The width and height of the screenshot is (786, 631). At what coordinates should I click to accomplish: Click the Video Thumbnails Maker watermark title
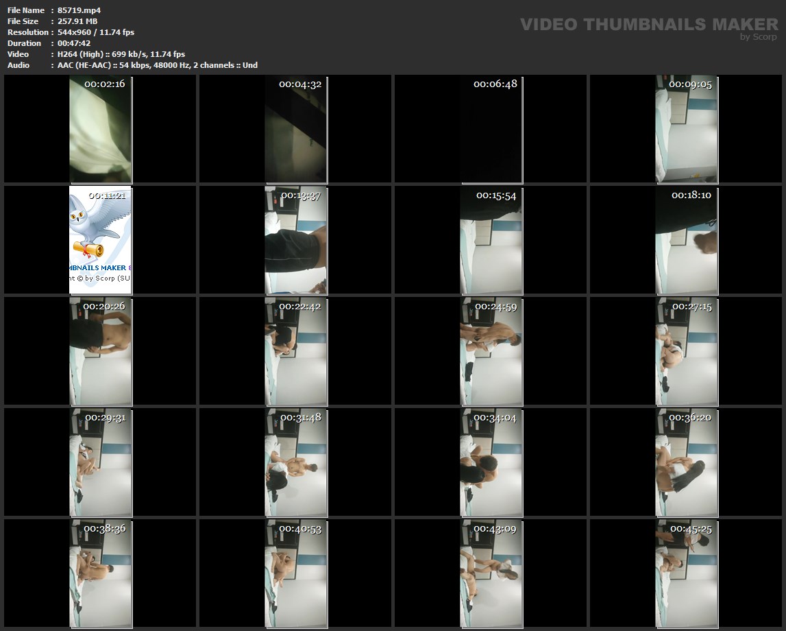648,25
